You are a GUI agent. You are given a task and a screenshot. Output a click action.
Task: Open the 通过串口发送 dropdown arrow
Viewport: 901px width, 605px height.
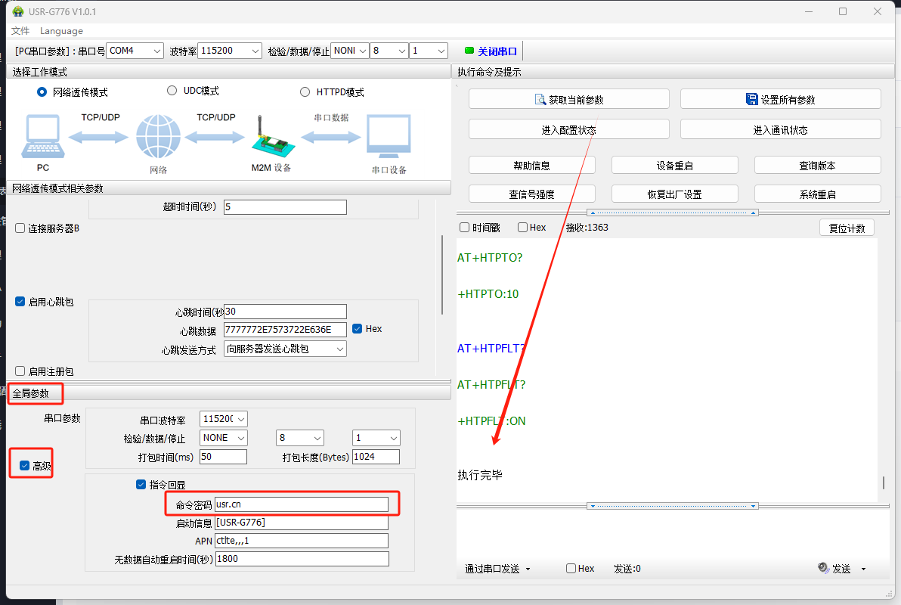tap(528, 569)
